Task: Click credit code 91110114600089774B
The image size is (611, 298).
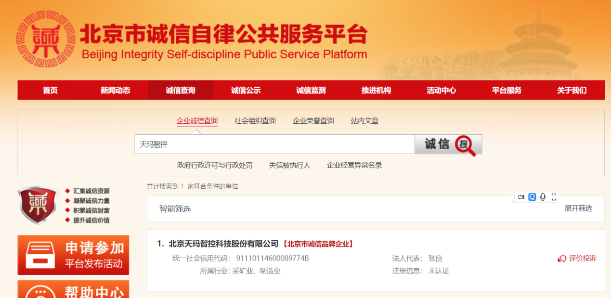Action: [273, 259]
